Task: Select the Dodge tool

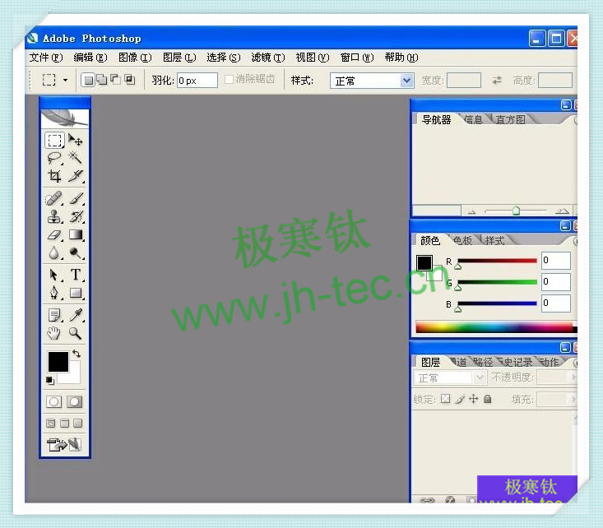Action: point(76,253)
